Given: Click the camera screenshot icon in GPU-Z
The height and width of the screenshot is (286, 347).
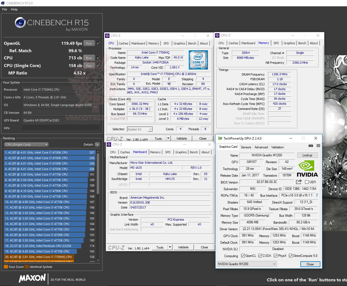Looking at the screenshot, I should (311, 146).
